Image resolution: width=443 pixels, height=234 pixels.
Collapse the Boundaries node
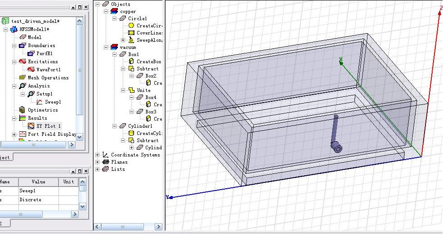[14, 46]
